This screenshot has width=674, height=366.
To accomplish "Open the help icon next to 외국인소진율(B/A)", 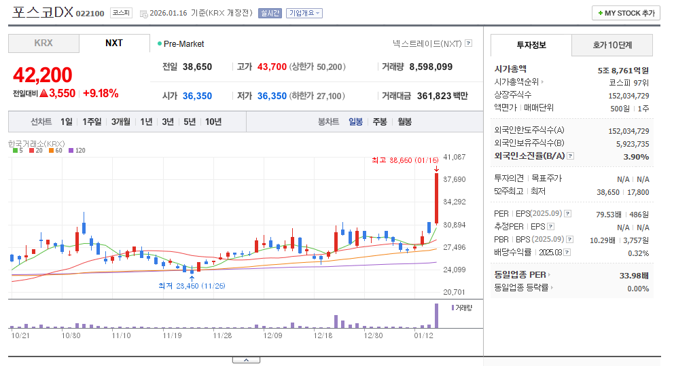I will click(571, 156).
